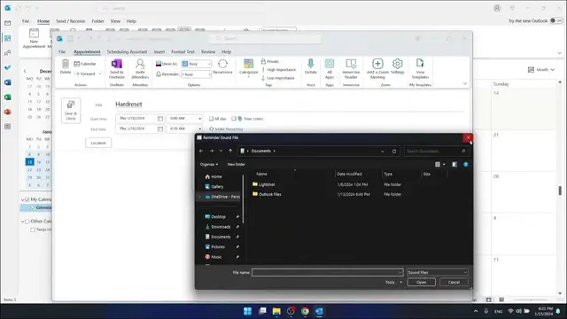Switch to Scheduling Assistant tab

click(x=127, y=51)
